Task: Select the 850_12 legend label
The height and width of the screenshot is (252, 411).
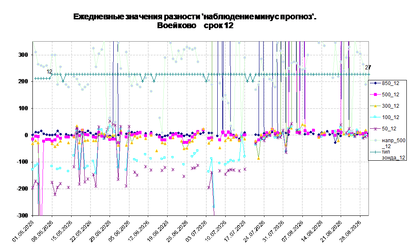Action: [390, 83]
